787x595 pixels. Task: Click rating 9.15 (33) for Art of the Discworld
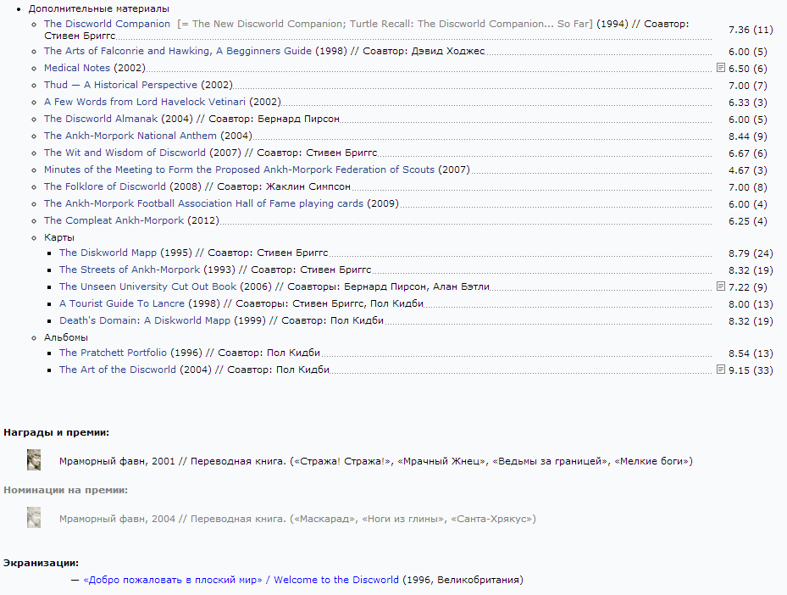(x=751, y=370)
